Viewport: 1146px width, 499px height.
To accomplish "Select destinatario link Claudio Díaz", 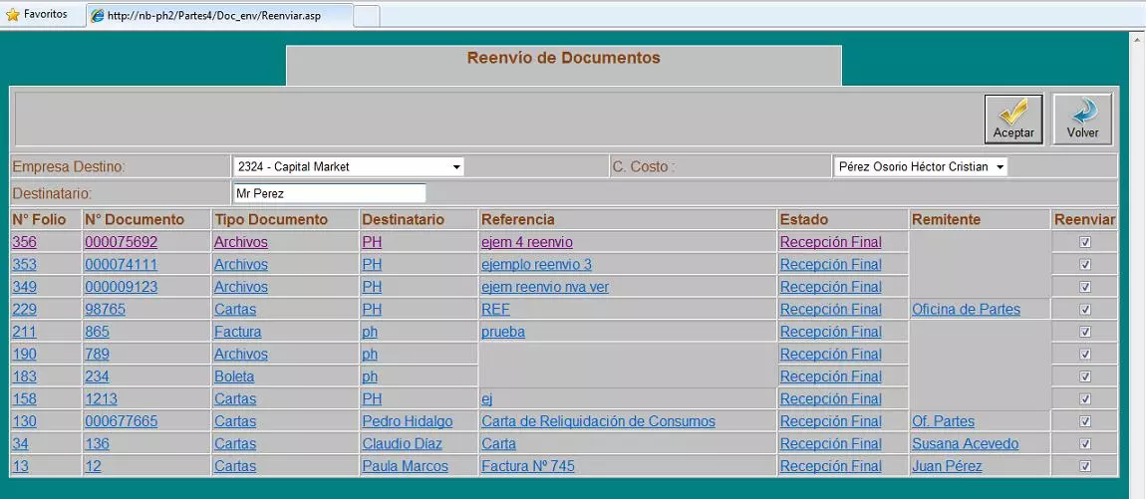I will pyautogui.click(x=402, y=444).
